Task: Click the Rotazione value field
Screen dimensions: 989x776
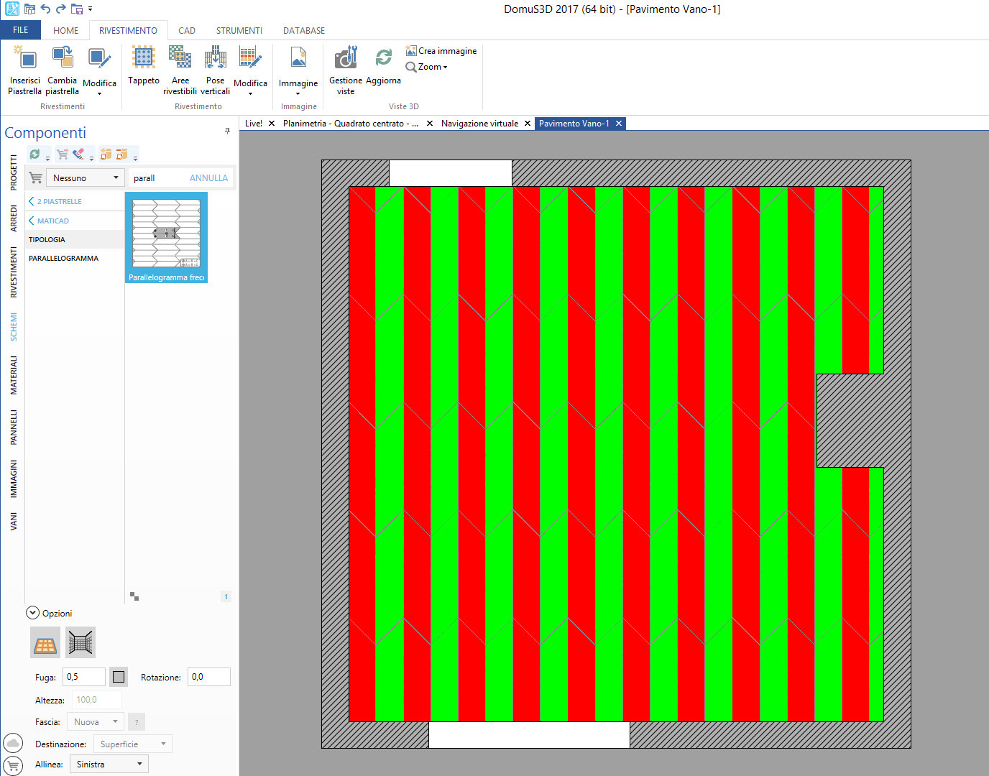Action: coord(209,677)
